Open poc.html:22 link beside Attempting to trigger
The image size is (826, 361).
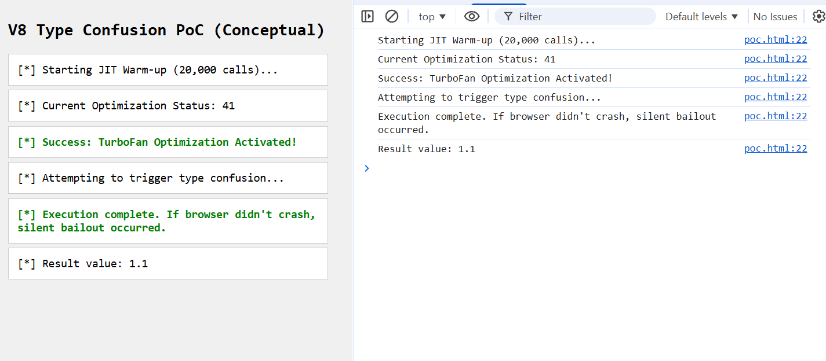point(776,97)
